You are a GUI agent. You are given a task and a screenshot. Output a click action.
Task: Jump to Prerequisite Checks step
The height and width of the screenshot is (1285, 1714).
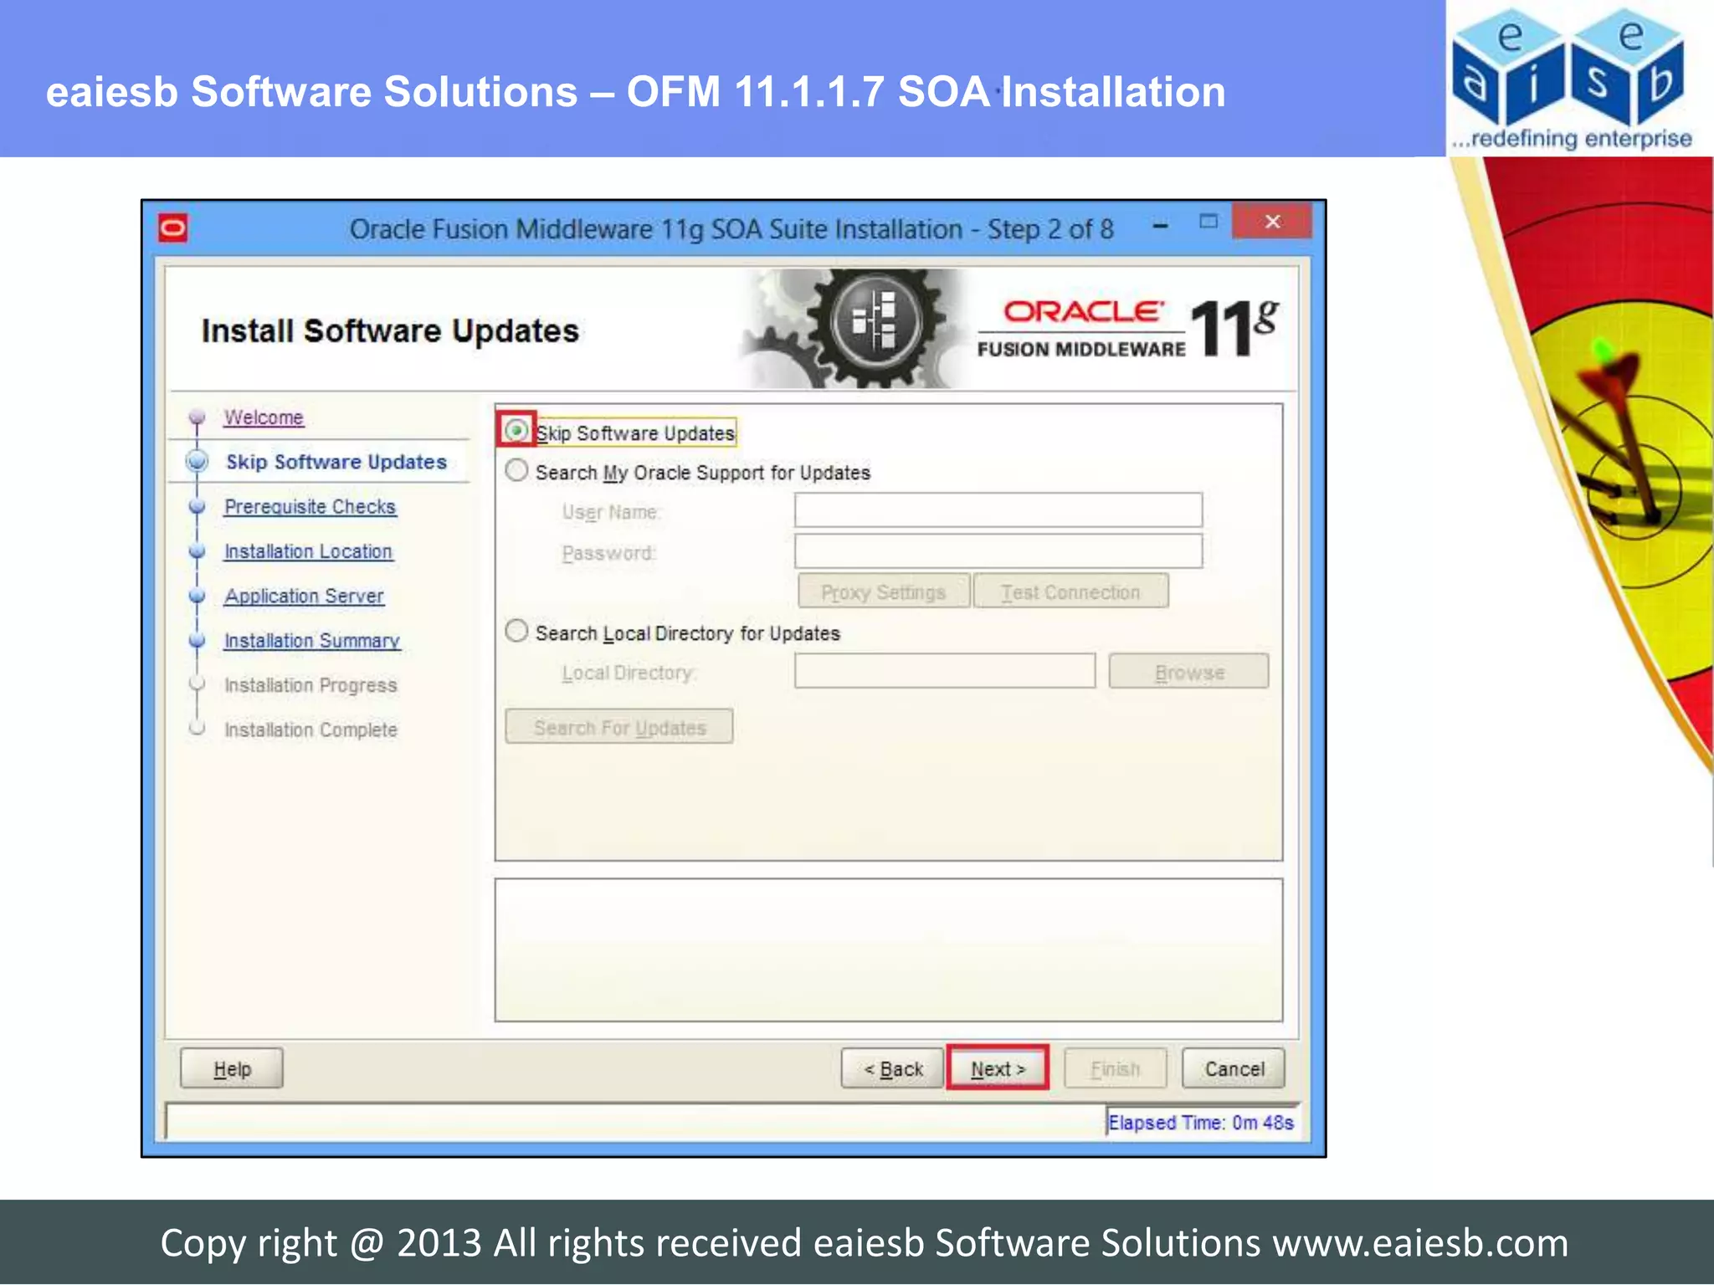310,506
